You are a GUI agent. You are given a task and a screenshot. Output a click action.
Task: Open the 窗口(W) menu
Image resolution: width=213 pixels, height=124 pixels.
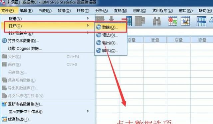186,11
